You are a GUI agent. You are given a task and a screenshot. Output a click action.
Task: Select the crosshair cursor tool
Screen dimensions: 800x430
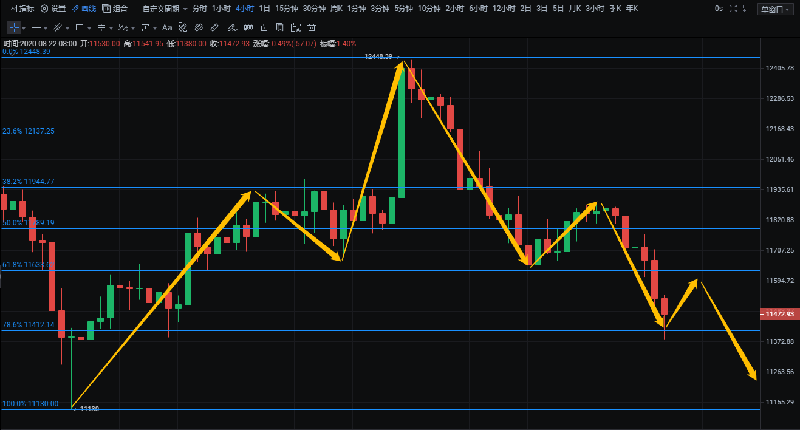[13, 27]
